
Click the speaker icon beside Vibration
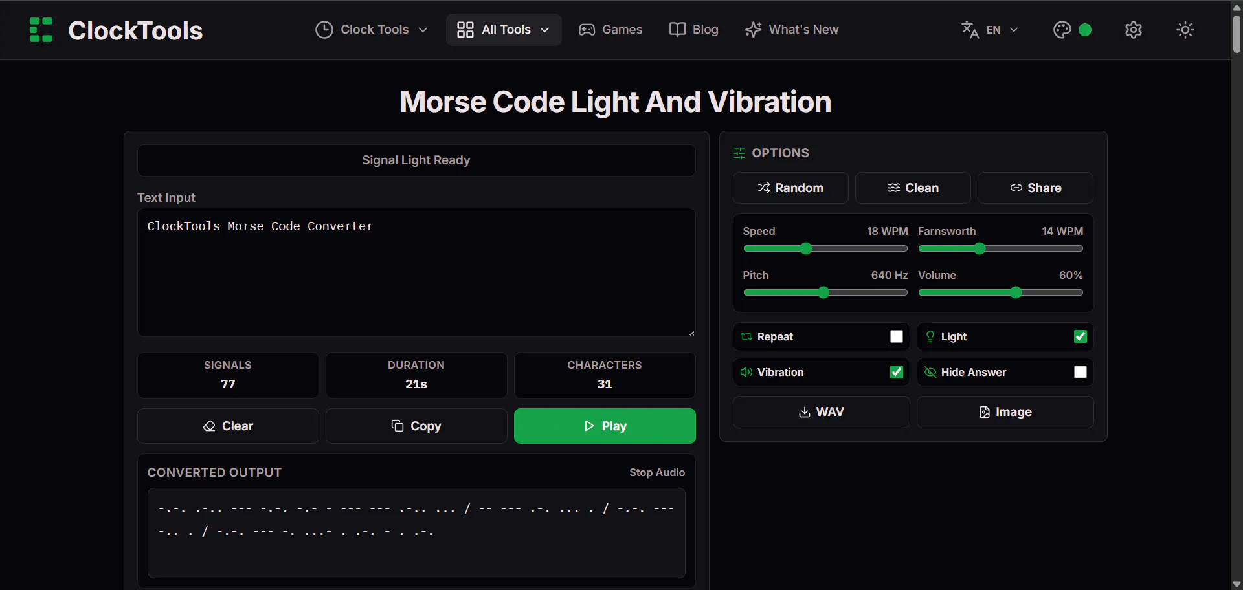point(746,372)
